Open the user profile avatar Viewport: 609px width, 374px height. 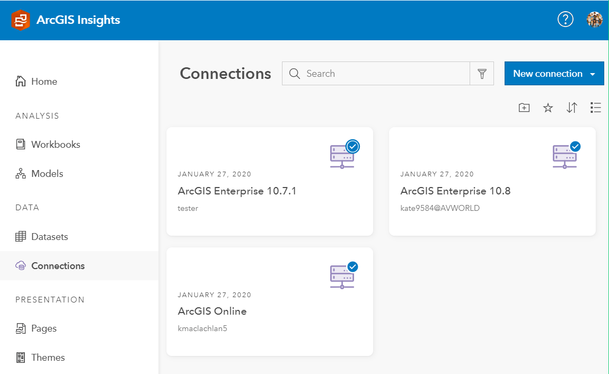click(x=595, y=20)
